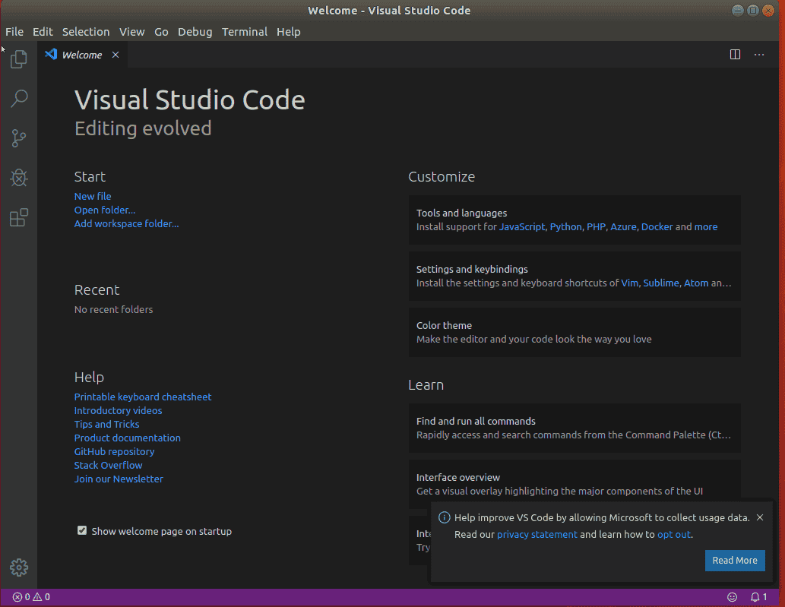Screen dimensions: 785x607
Task: Install Python language support link
Action: click(x=565, y=226)
